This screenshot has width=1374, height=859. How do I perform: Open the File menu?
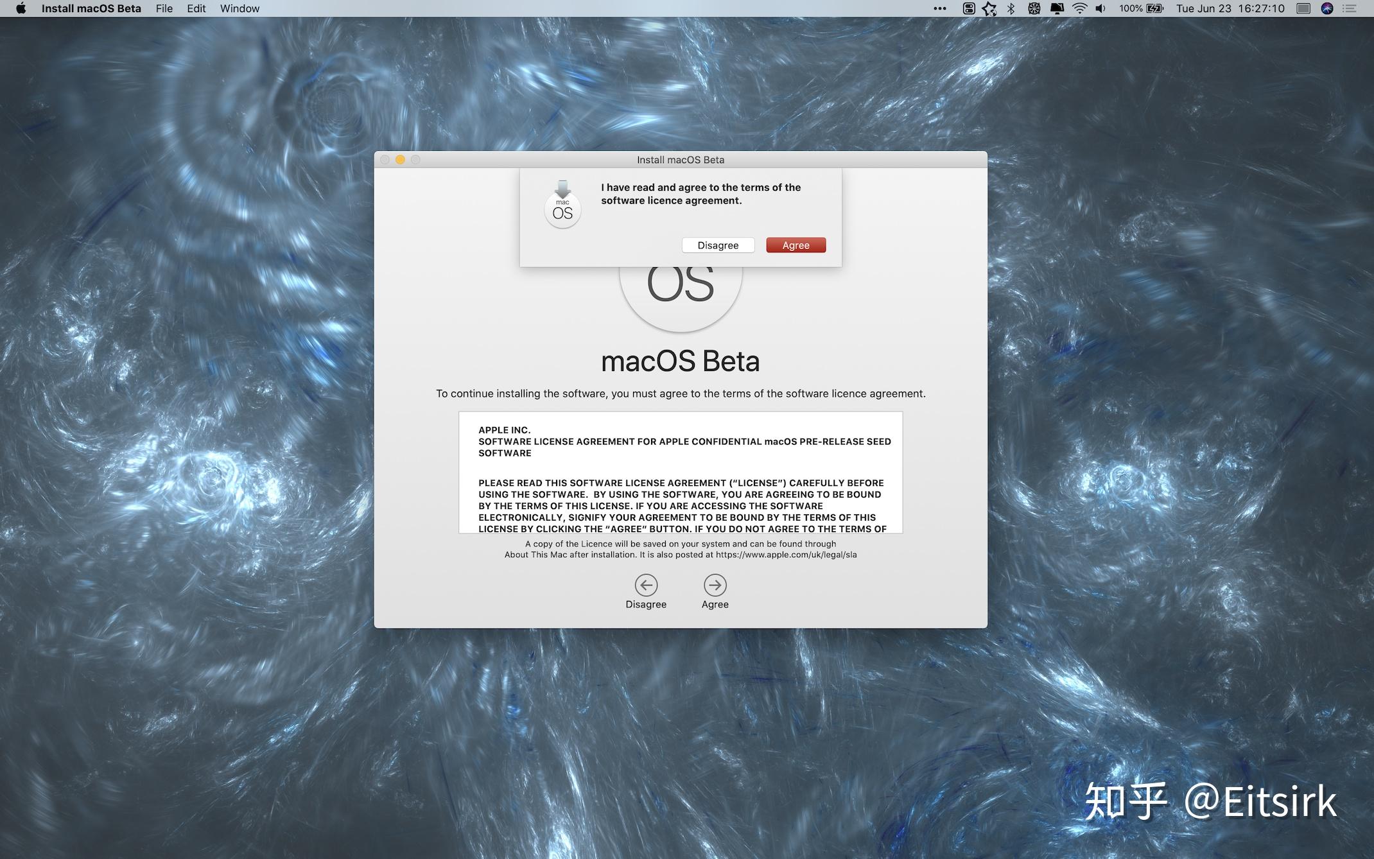click(164, 8)
